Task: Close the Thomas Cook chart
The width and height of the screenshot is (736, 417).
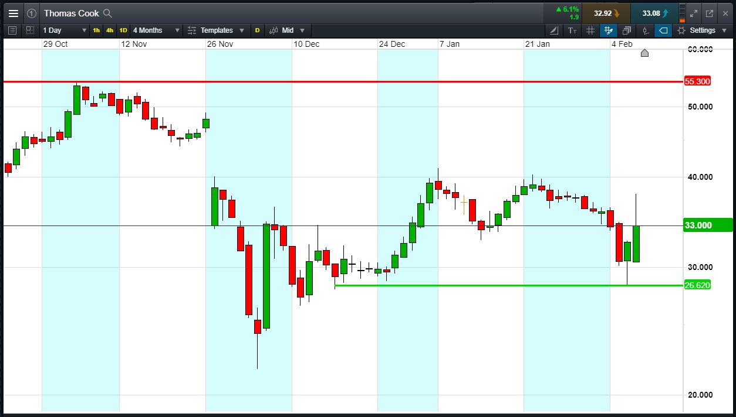Action: [x=725, y=13]
